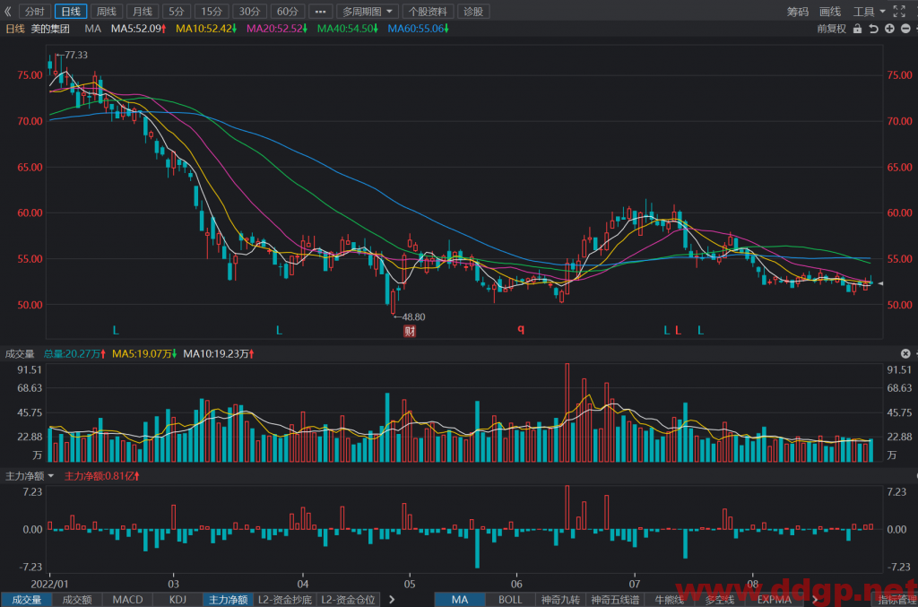Expand the 多周期图 dropdown
This screenshot has height=607, width=918.
367,11
